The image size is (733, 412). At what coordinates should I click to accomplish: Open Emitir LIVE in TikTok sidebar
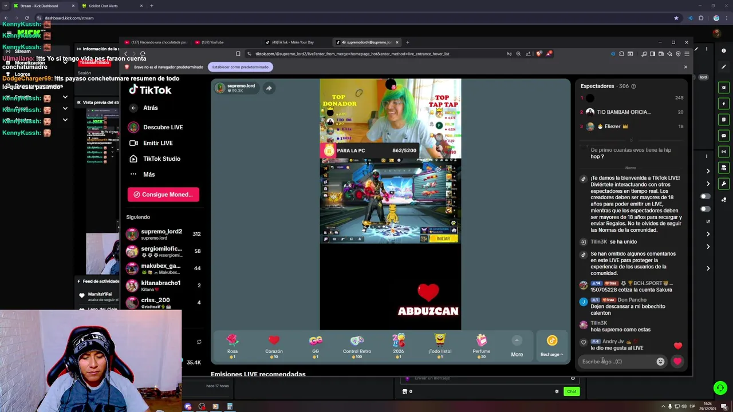click(x=151, y=143)
